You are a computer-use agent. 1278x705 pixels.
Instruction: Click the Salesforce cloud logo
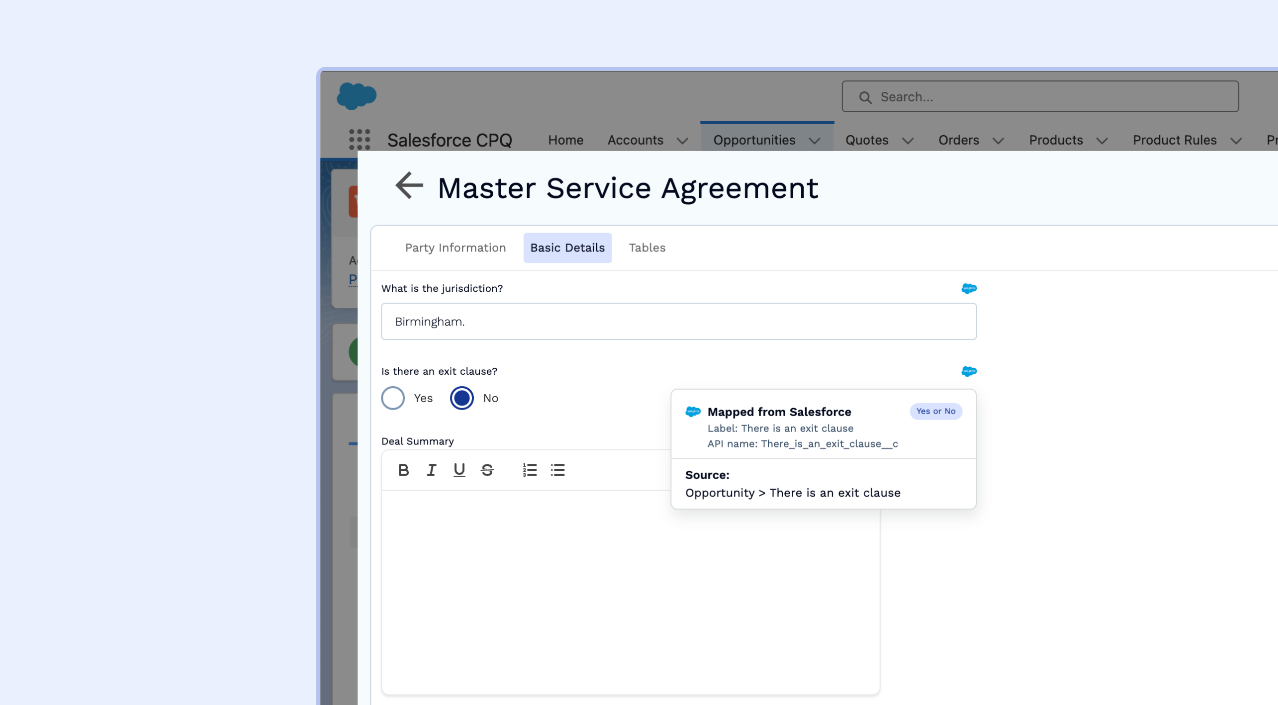(356, 95)
